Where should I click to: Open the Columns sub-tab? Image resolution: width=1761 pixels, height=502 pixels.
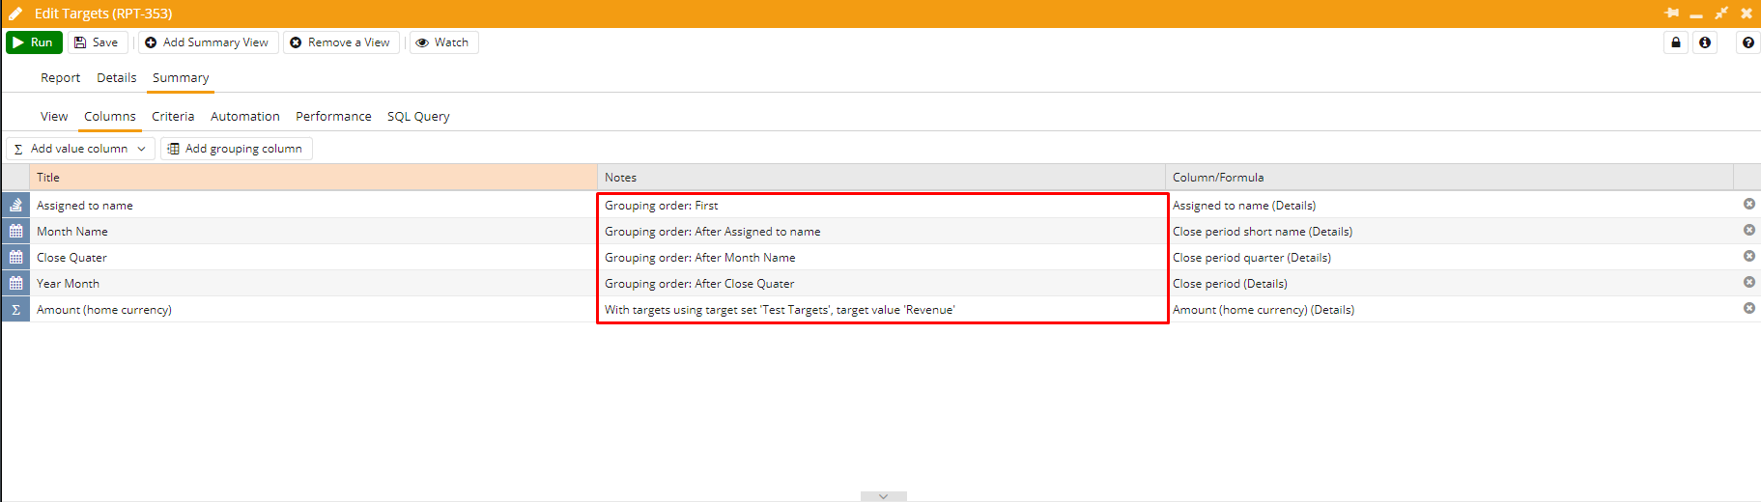tap(110, 117)
